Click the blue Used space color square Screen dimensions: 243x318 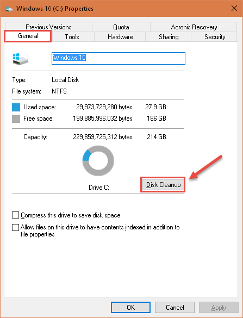click(16, 107)
